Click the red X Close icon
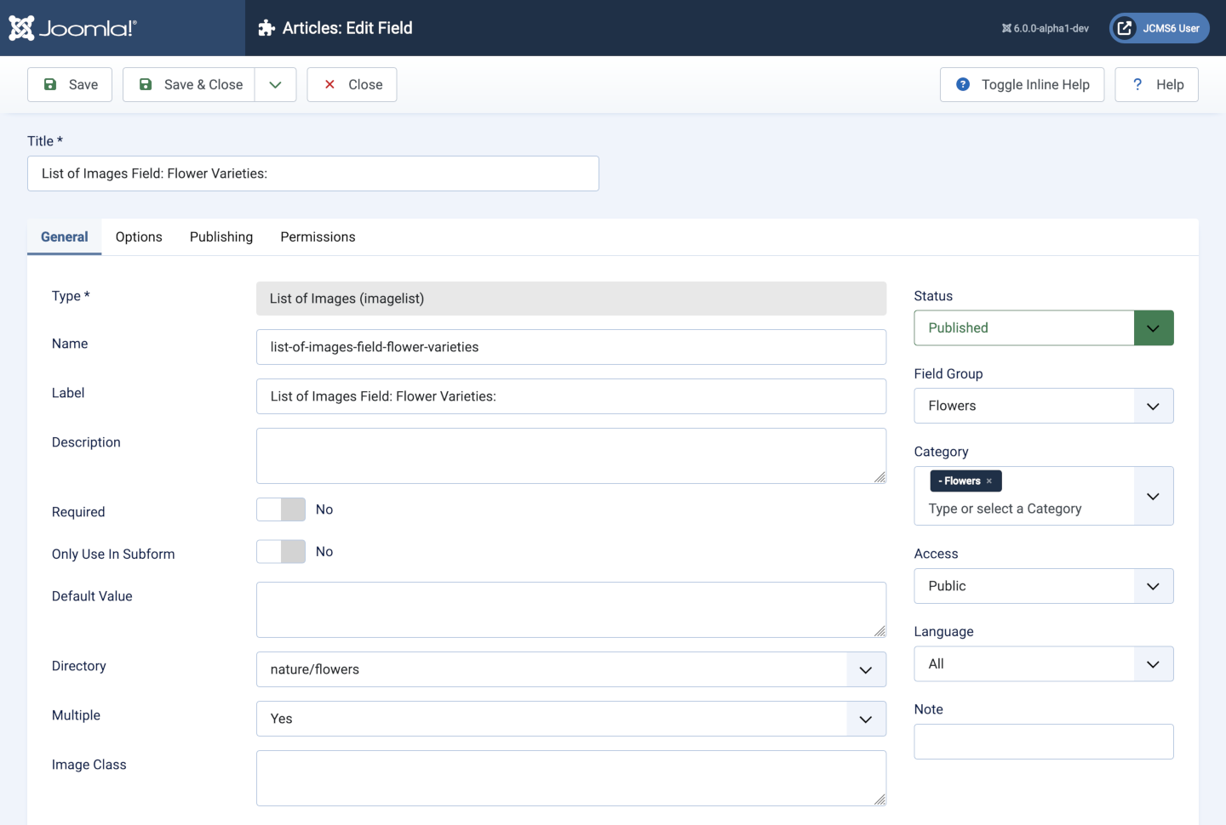Image resolution: width=1226 pixels, height=825 pixels. click(329, 84)
